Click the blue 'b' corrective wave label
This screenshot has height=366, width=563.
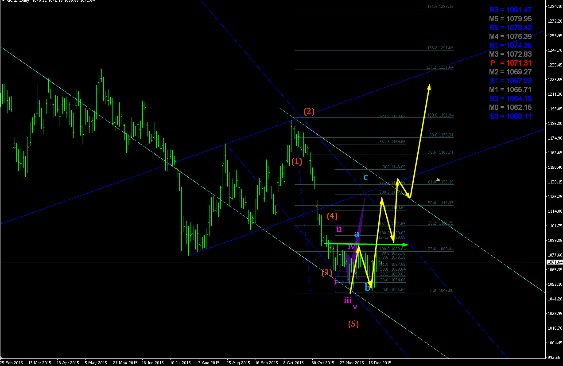[x=368, y=287]
